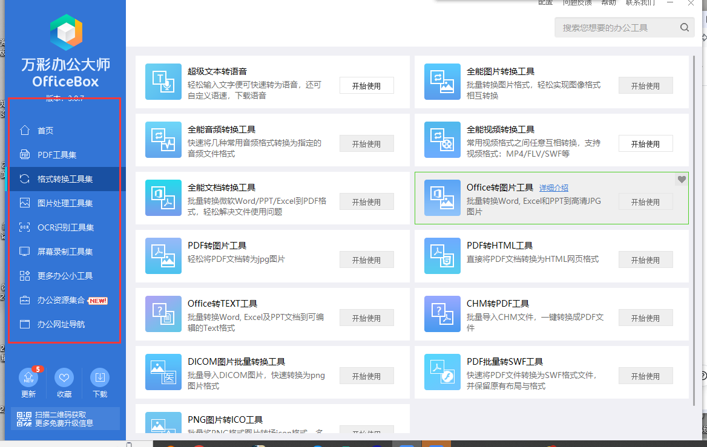707x447 pixels.
Task: Open the PDF转HTML工具 icon
Action: tap(442, 256)
